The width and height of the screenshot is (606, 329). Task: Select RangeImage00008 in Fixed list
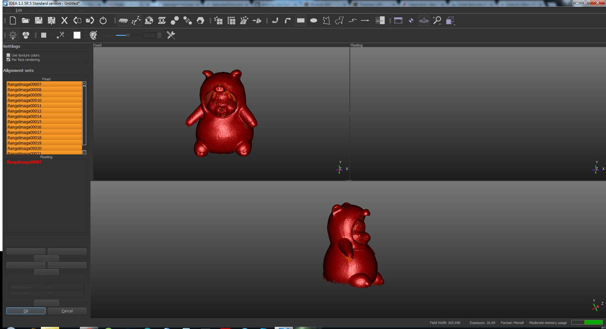point(44,89)
